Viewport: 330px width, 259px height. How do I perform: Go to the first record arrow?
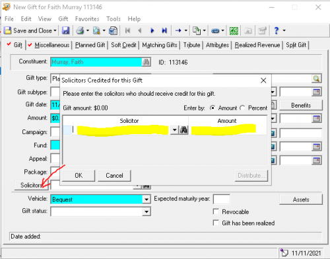[x=127, y=30]
